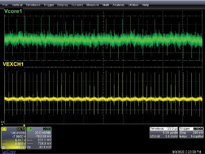Open the Help menu
205x154 pixels.
(x=145, y=5)
